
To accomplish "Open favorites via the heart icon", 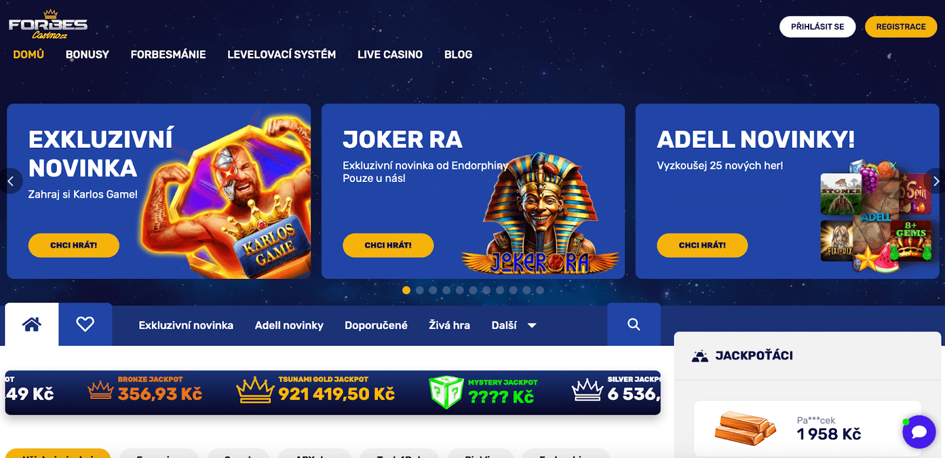I will coord(85,324).
